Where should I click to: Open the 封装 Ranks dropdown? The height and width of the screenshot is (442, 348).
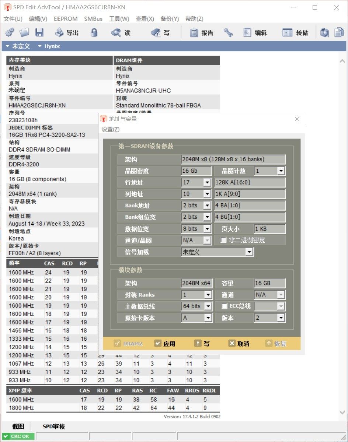click(x=208, y=295)
